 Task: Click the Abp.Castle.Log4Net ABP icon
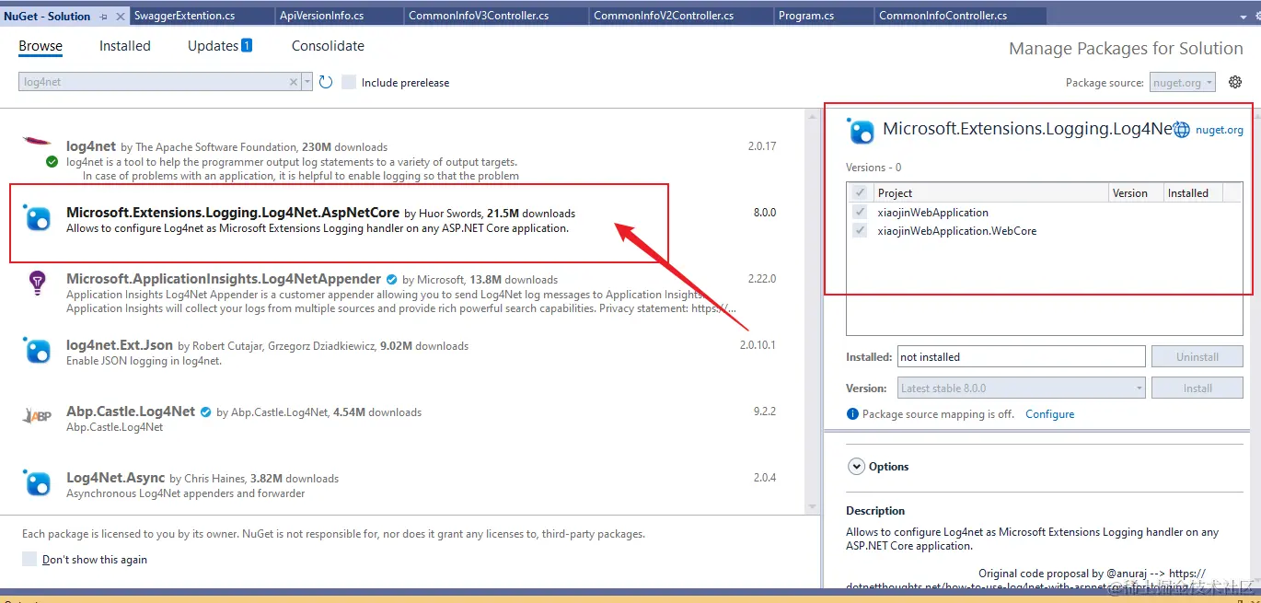[37, 416]
